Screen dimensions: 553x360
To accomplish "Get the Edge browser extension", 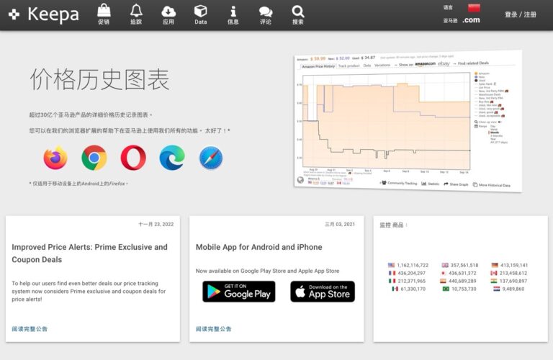I will point(172,158).
